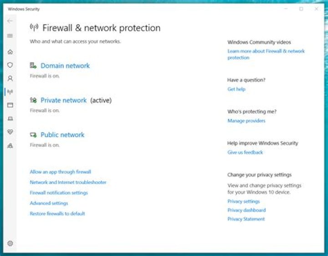Open Device performance & health heart icon
The width and height of the screenshot is (328, 256).
click(10, 132)
